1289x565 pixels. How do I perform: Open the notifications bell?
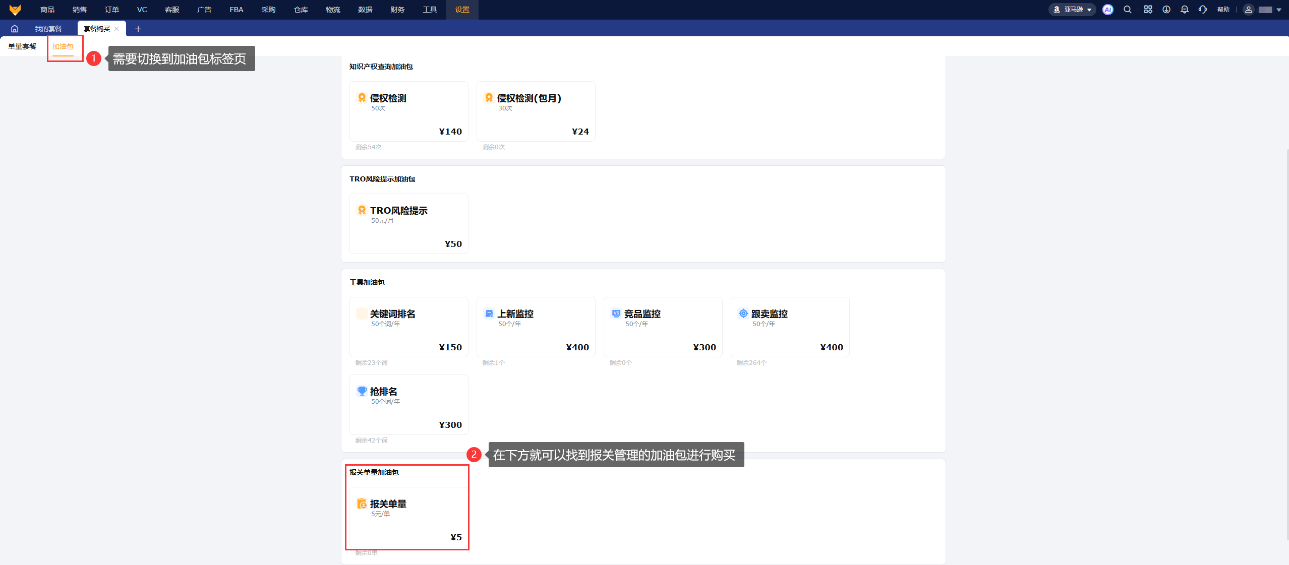tap(1185, 10)
